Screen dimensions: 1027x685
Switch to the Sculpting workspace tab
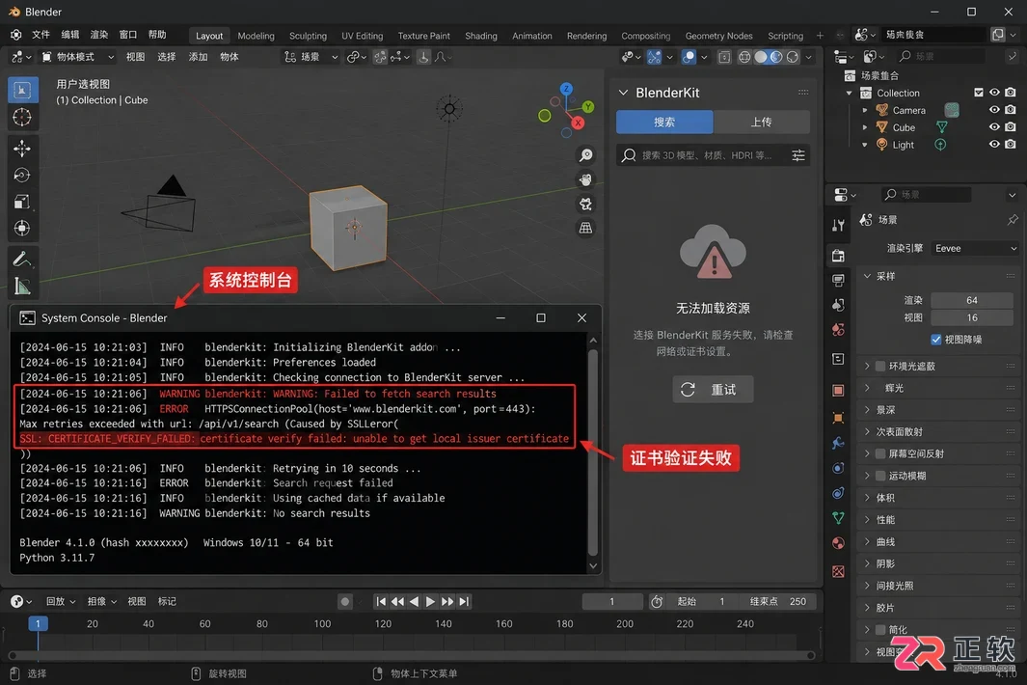[x=308, y=36]
